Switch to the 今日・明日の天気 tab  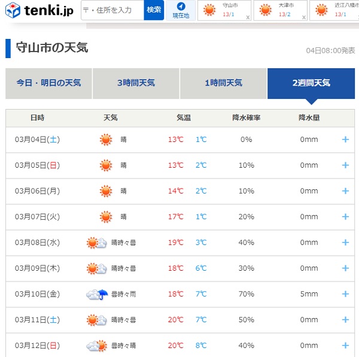click(x=48, y=83)
